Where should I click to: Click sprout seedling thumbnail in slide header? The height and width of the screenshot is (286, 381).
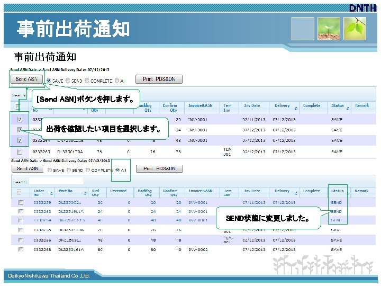[x=329, y=29]
